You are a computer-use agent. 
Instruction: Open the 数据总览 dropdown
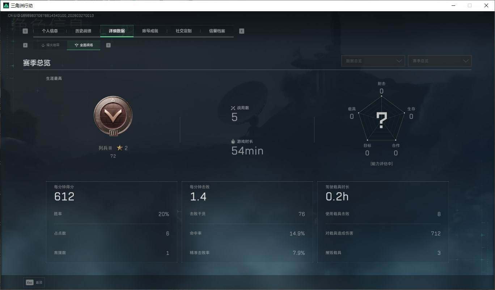click(373, 61)
